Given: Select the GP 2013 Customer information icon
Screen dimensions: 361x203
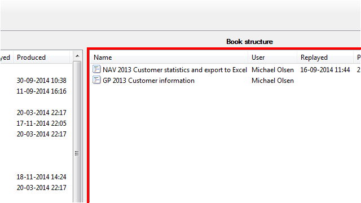Looking at the screenshot, I should (96, 80).
